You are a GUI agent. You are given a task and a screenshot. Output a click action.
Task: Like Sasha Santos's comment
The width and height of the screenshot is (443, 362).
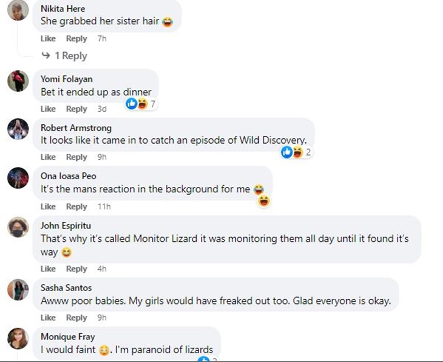pos(48,318)
